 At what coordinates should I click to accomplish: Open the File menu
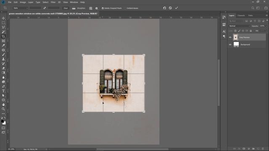click(10, 2)
